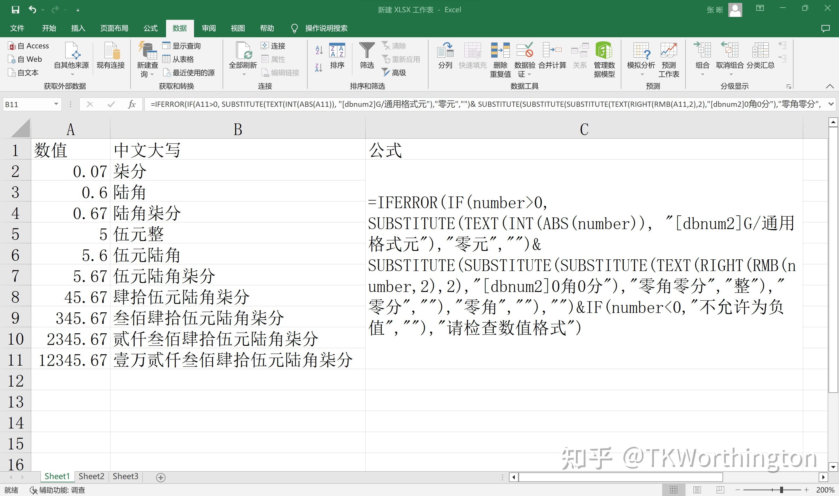Click the Undo arrow icon

point(32,9)
